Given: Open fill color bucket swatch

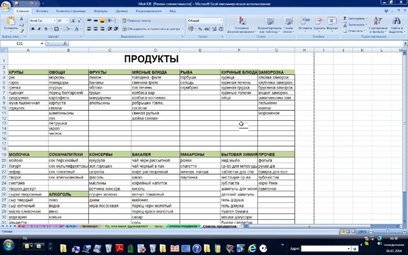Looking at the screenshot, I should click(67, 29).
